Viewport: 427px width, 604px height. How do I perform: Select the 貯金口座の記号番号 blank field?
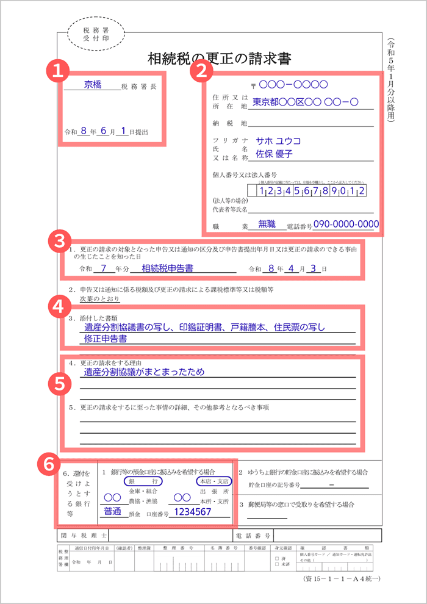334,484
